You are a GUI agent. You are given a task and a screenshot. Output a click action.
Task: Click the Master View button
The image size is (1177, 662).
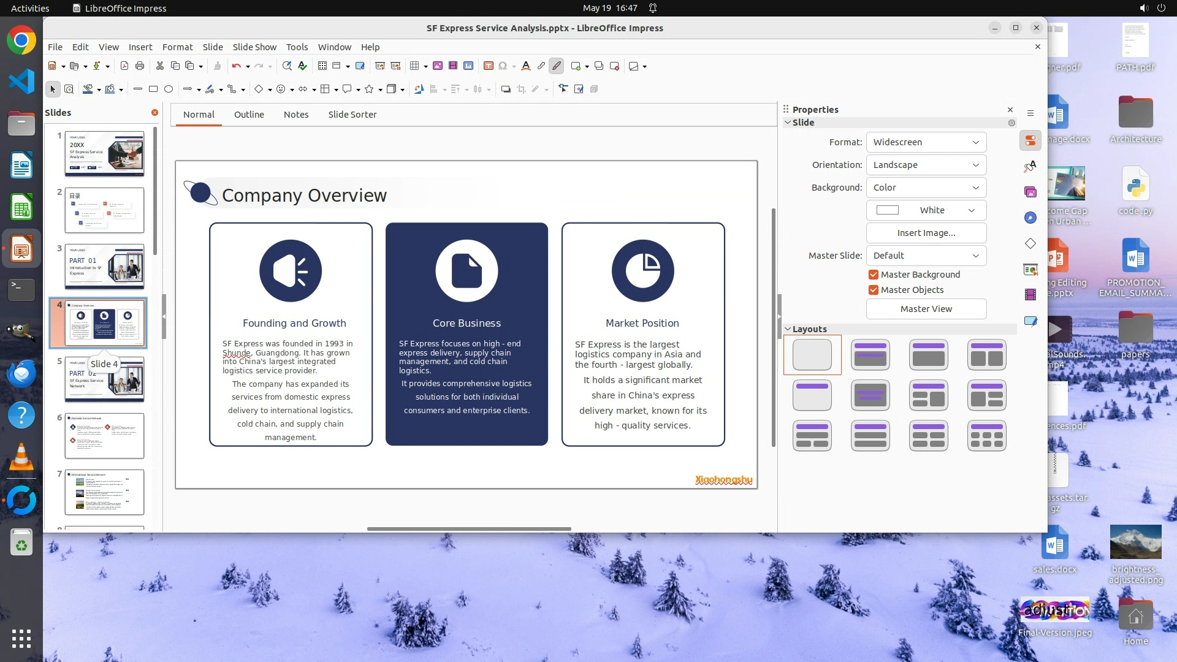click(926, 309)
